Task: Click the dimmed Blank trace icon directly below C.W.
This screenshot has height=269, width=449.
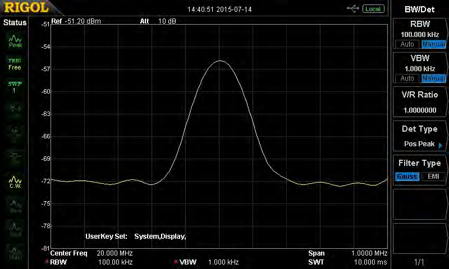Action: click(x=16, y=206)
